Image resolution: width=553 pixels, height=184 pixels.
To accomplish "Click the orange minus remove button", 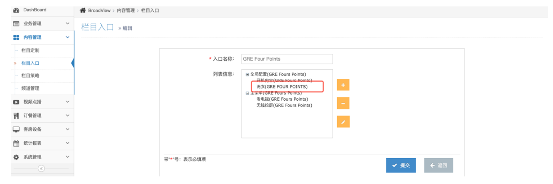I will click(343, 103).
